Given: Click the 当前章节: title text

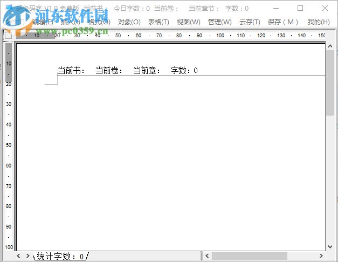Looking at the screenshot, I should 204,9.
